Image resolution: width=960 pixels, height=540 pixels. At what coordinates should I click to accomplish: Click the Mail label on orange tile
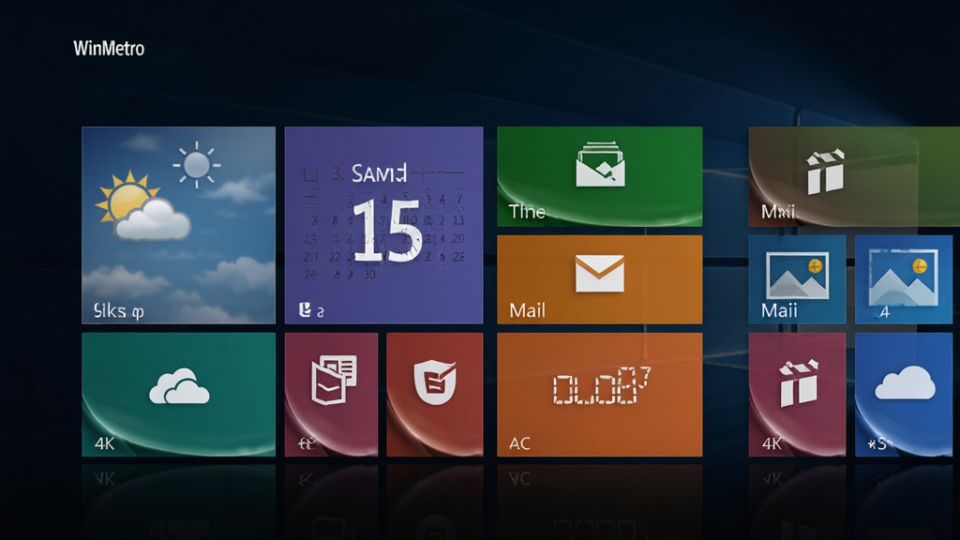point(527,310)
